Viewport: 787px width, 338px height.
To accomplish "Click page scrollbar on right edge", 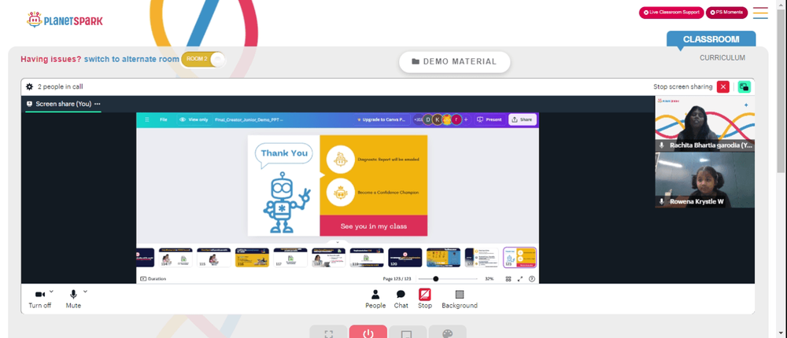I will pyautogui.click(x=782, y=90).
